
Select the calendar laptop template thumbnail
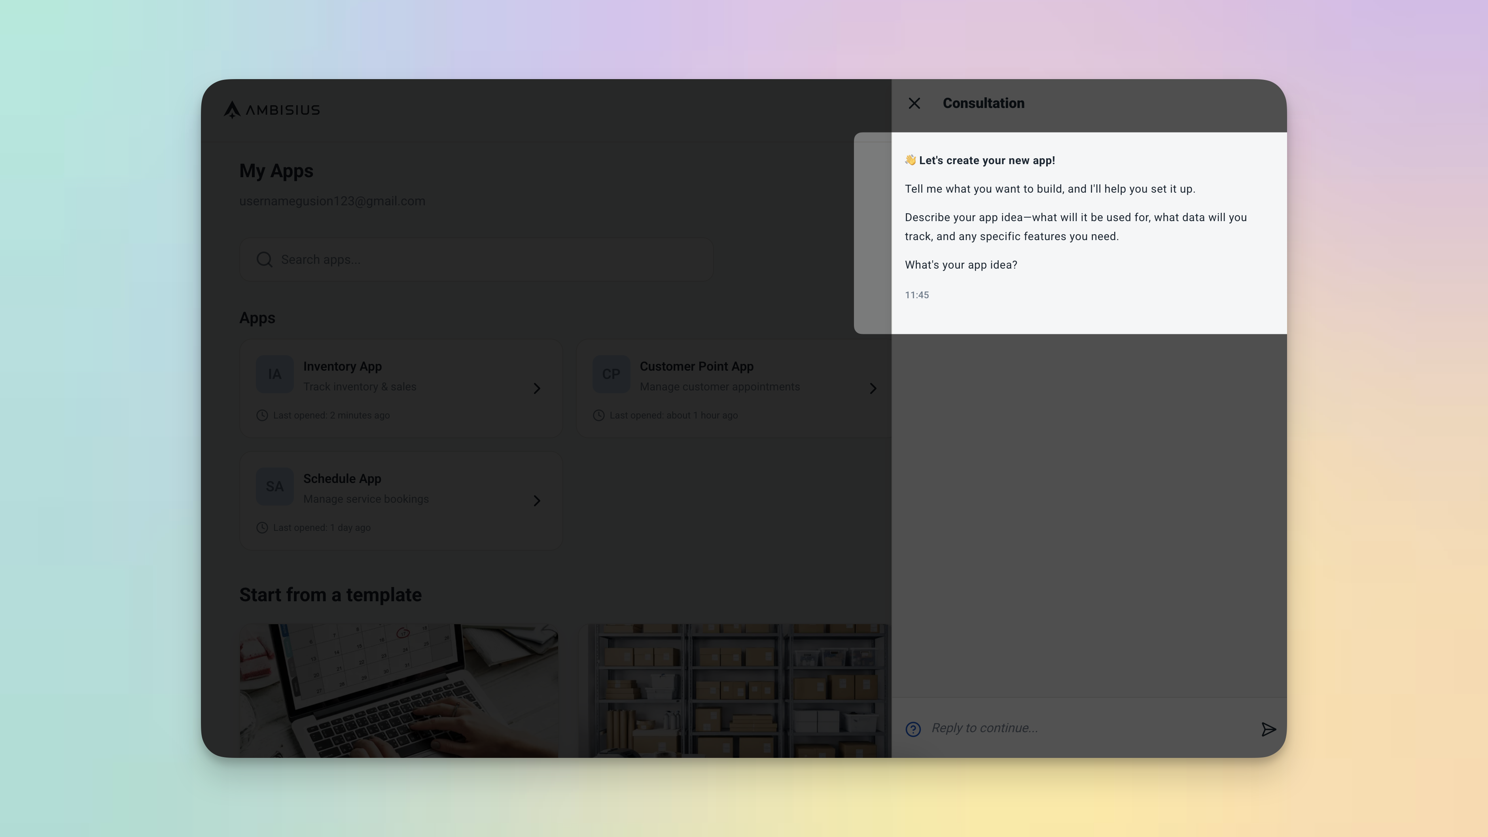(x=399, y=690)
